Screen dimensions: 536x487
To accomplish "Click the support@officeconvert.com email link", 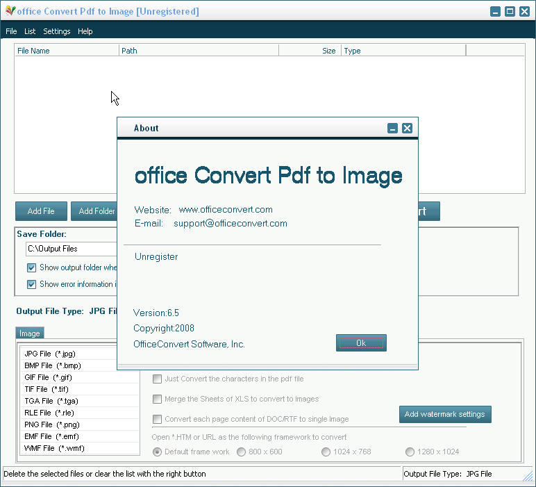I will coord(231,223).
